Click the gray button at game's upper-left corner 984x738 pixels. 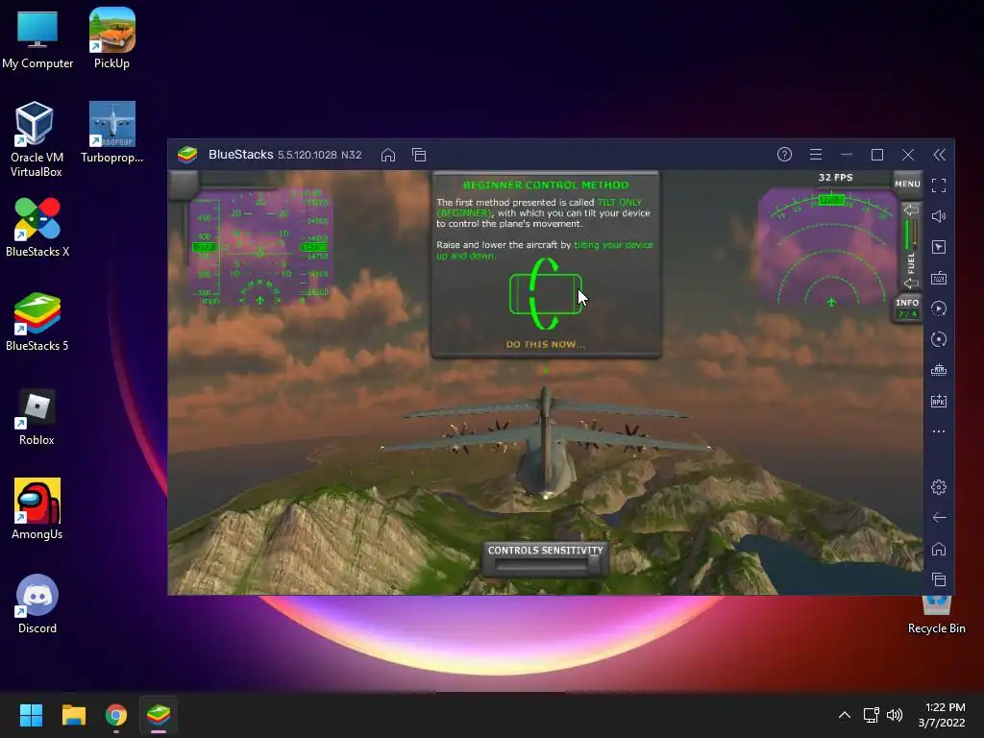[184, 185]
